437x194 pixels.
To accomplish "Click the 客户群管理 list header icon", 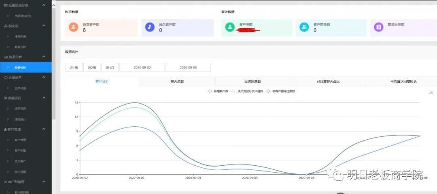I will (x=6, y=182).
